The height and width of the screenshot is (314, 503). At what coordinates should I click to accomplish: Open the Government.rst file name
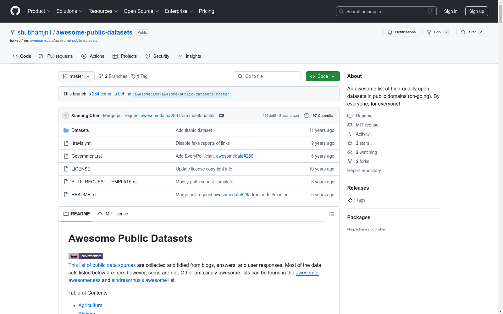(87, 156)
